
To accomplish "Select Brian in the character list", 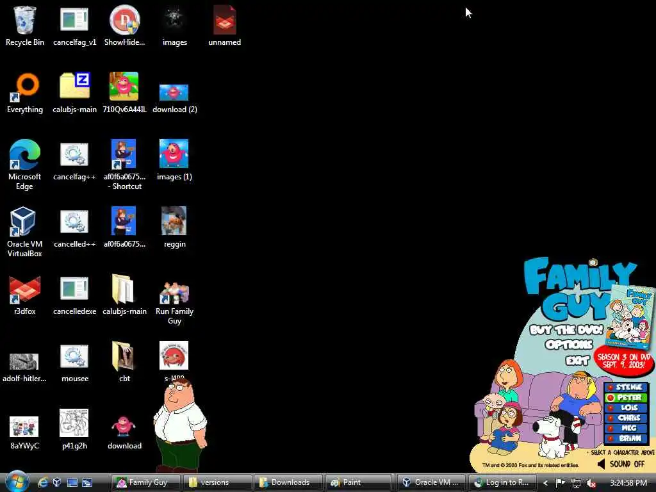I will [625, 438].
